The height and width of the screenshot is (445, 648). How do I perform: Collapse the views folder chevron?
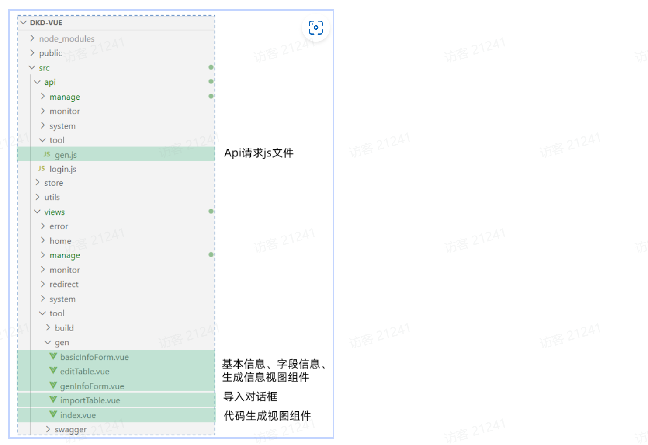click(x=37, y=212)
